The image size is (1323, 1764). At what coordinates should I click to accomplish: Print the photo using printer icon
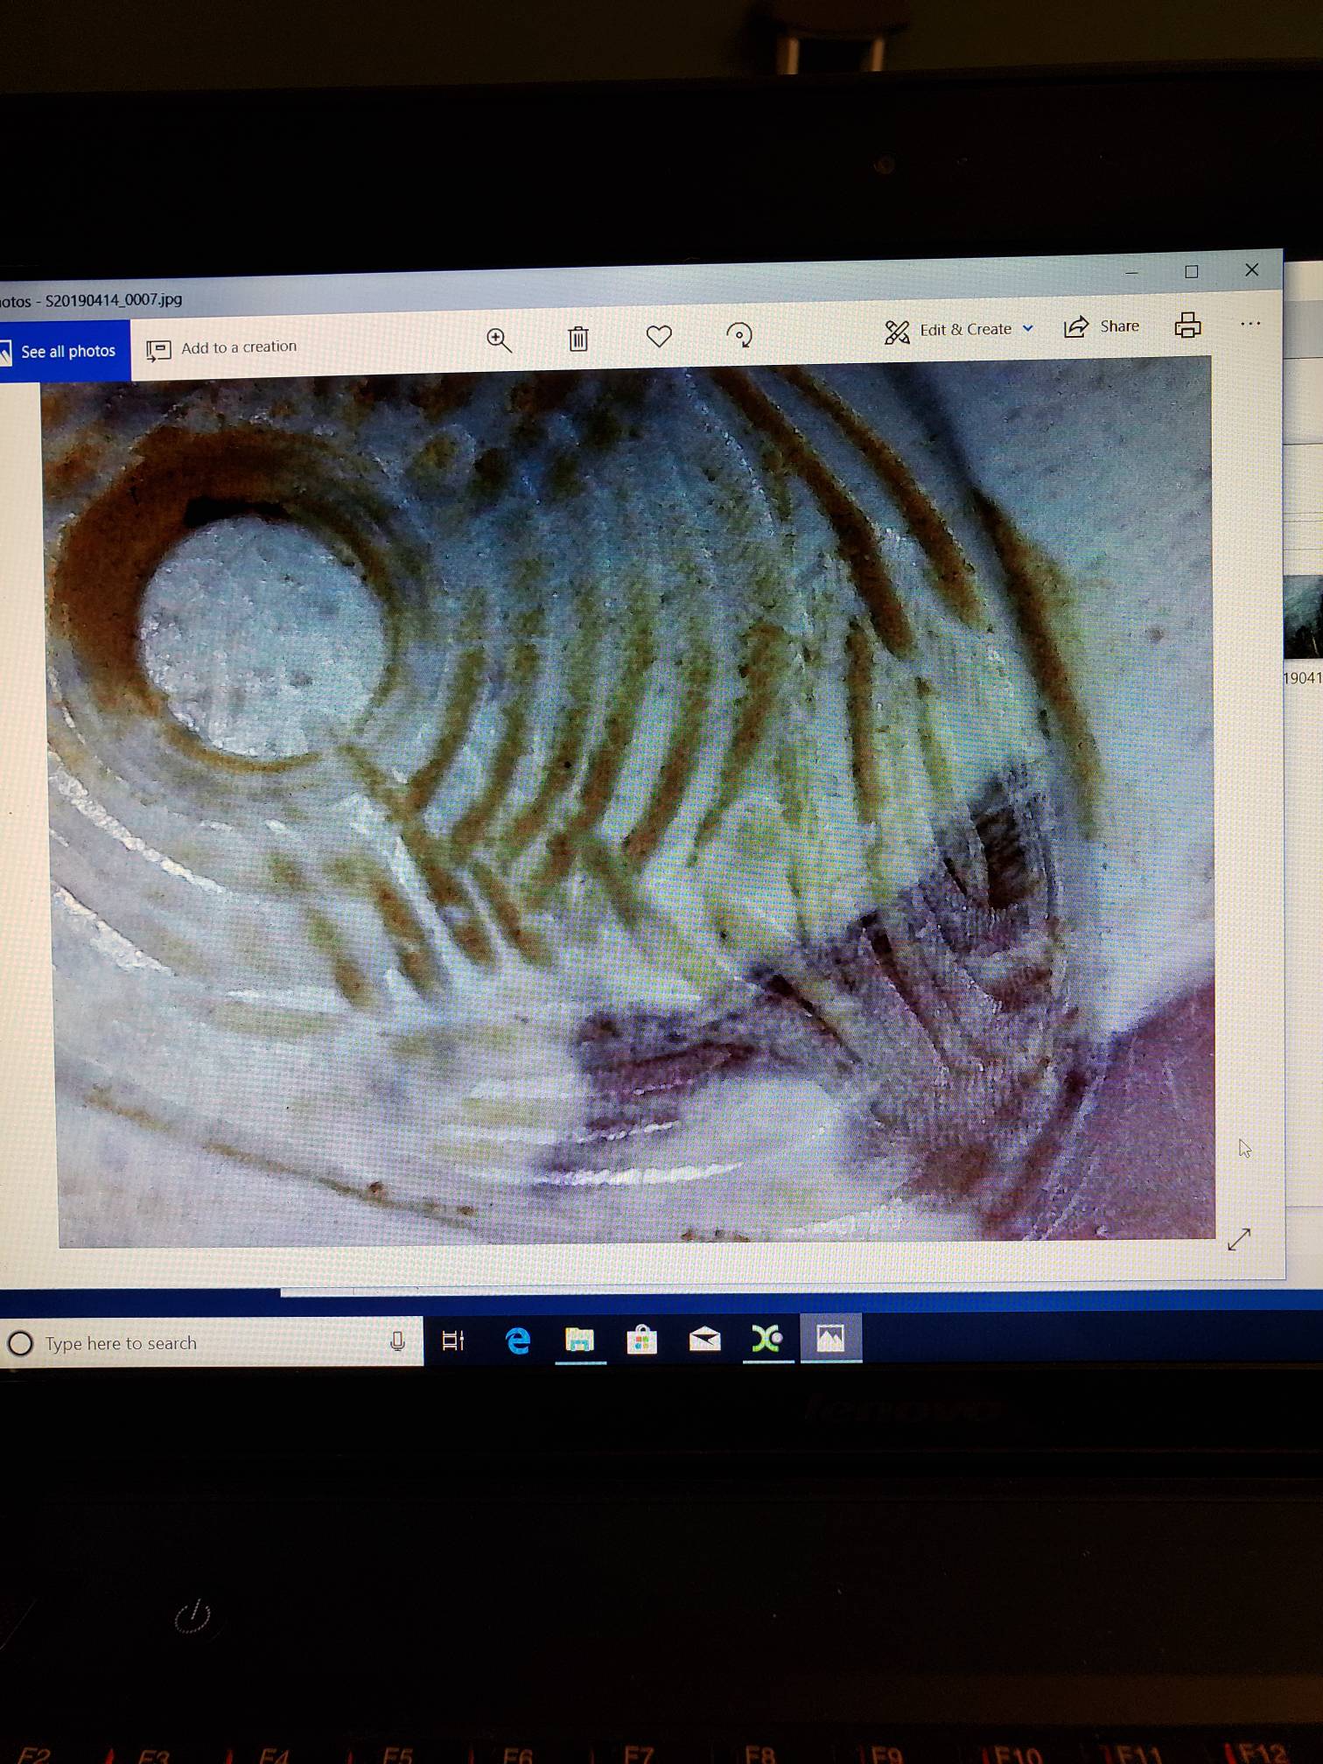1187,325
